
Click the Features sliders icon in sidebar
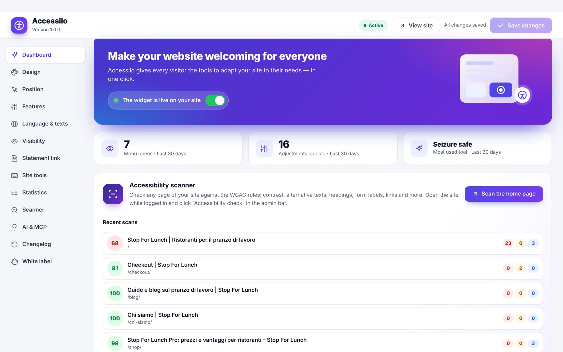(14, 107)
